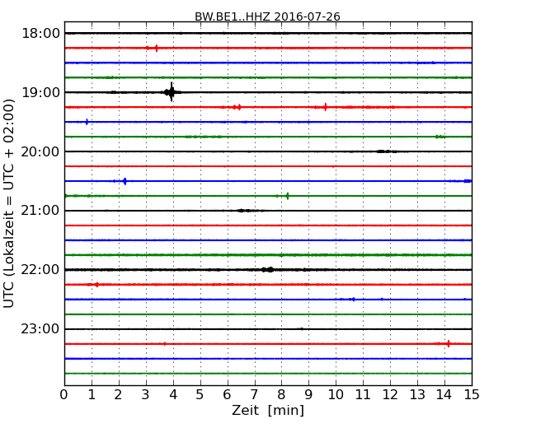Click the plot title BW.BE1..HHZ 2016-07-26
Viewport: 536px width, 428px height.
click(x=267, y=16)
